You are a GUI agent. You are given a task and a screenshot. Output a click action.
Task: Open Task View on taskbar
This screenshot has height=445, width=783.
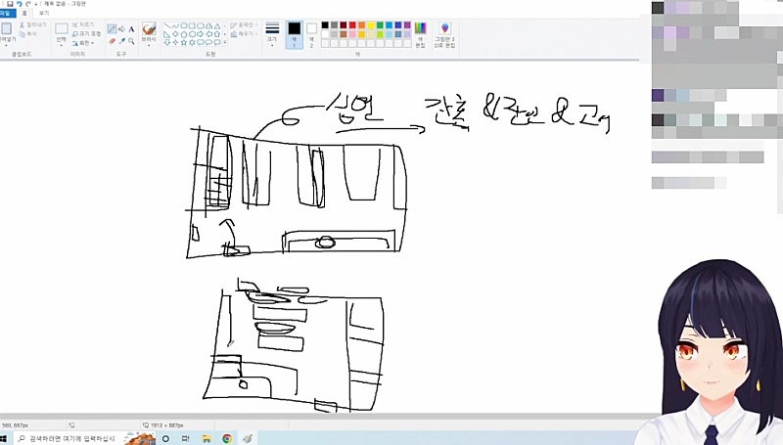[x=186, y=438]
